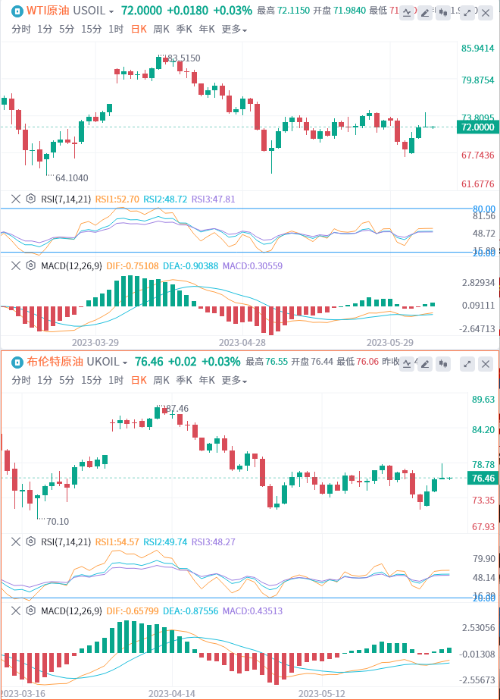The width and height of the screenshot is (500, 700).
Task: Switch WTI chart to 季K timeframe
Action: click(184, 30)
